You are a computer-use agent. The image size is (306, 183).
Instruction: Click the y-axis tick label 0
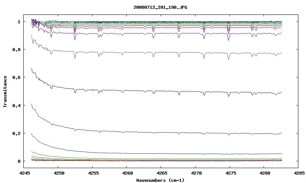19,161
